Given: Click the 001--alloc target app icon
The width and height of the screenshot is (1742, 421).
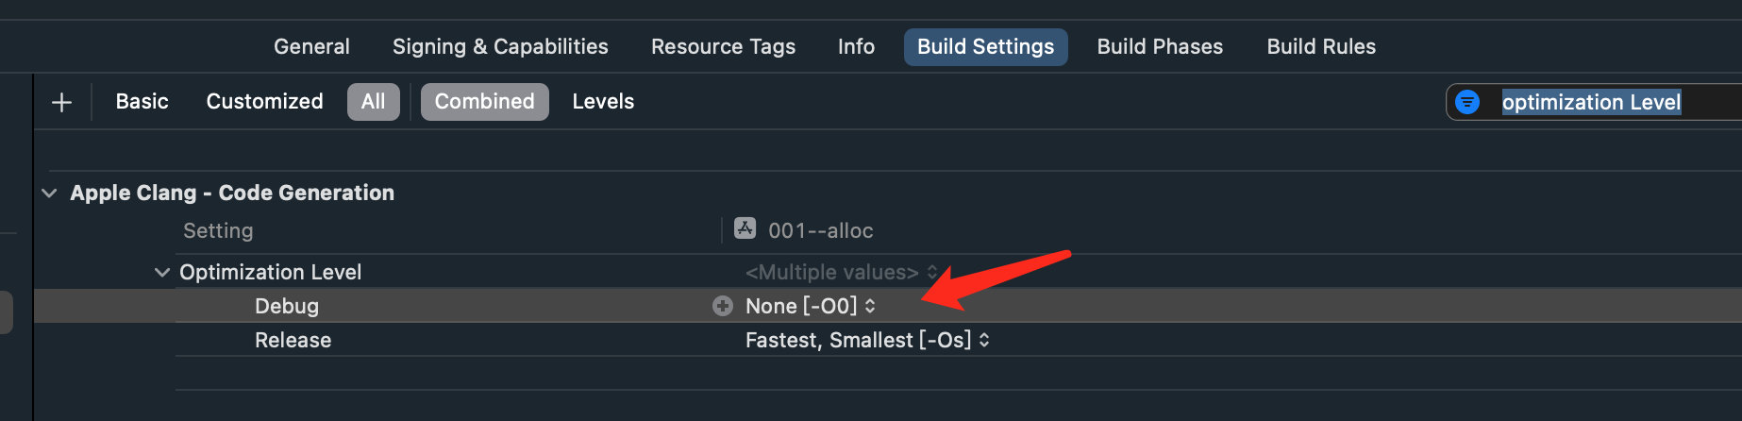Looking at the screenshot, I should (745, 228).
